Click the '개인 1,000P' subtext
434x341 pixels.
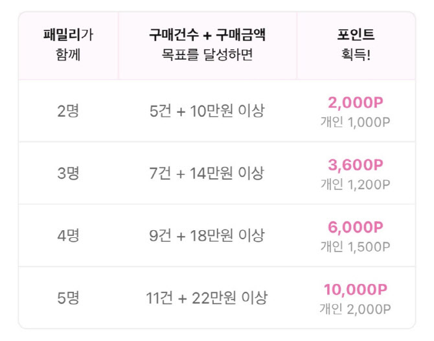tap(356, 121)
